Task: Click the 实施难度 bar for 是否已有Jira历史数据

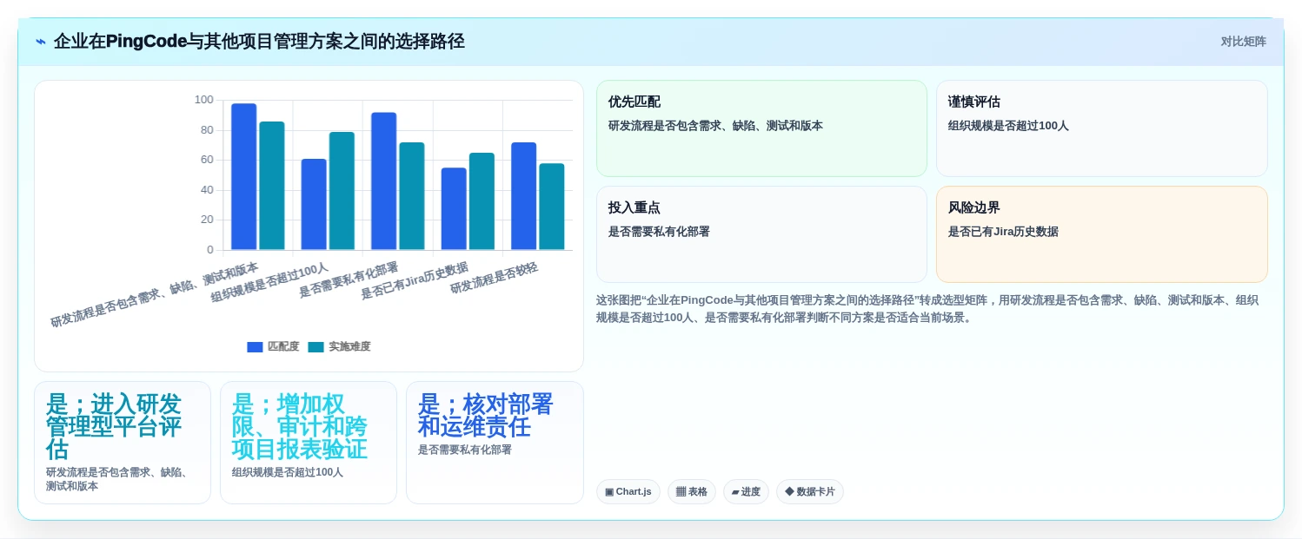Action: tap(482, 201)
